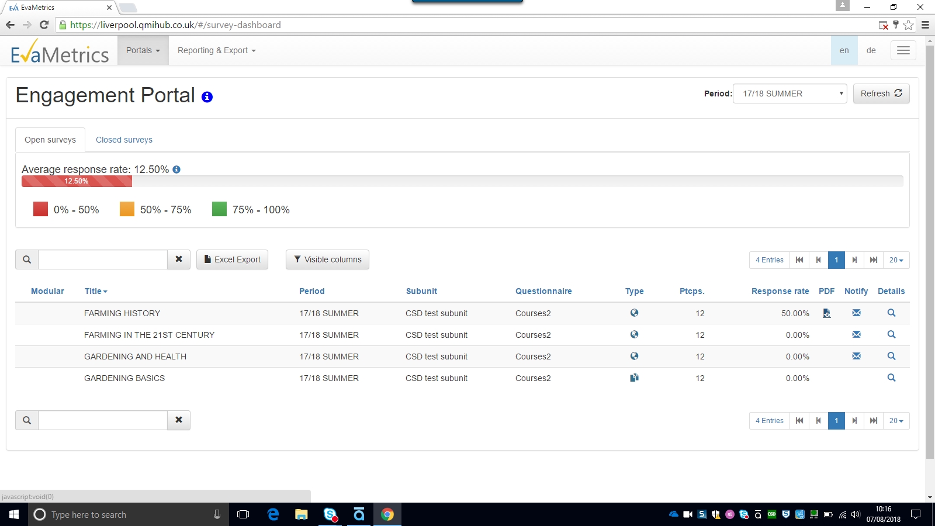Open top page-size dropdown showing 20
This screenshot has width=935, height=526.
click(896, 260)
